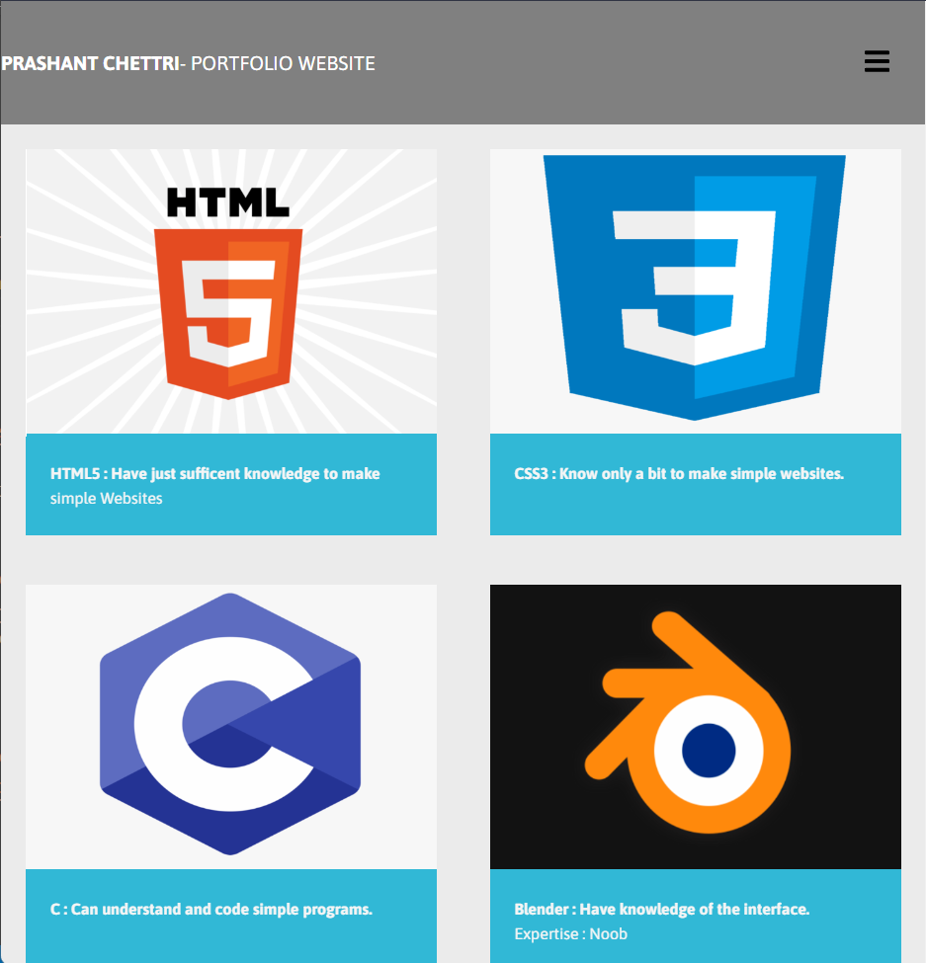Click the 'Expertise : Noob' text

[x=571, y=933]
